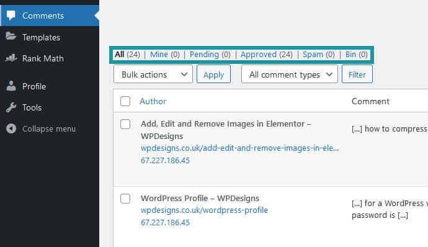Click IP 67.227.186.45 under Elementor comment
The image size is (428, 247).
point(165,160)
